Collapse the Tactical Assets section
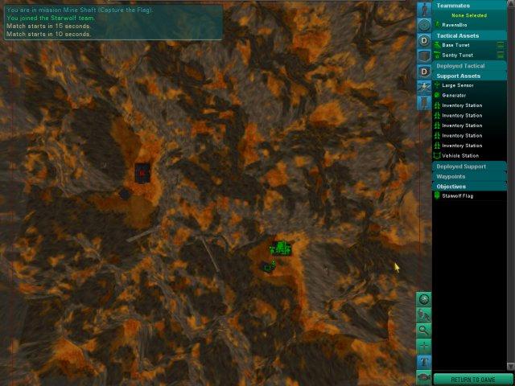 click(x=470, y=35)
